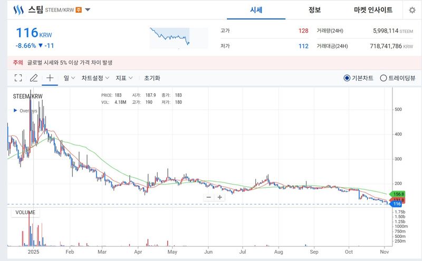Click the mini price sparkline thumbnail
The height and width of the screenshot is (261, 422).
click(170, 38)
